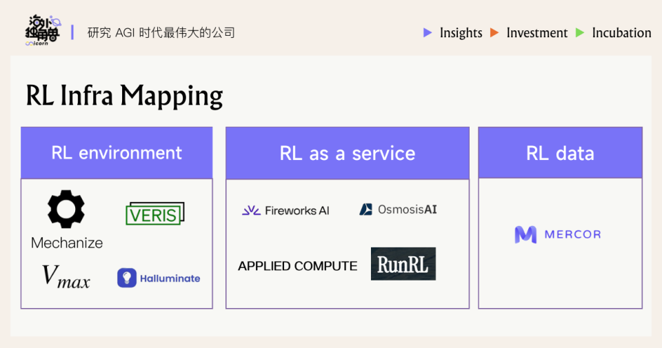Click the Vmax logo

coord(66,277)
